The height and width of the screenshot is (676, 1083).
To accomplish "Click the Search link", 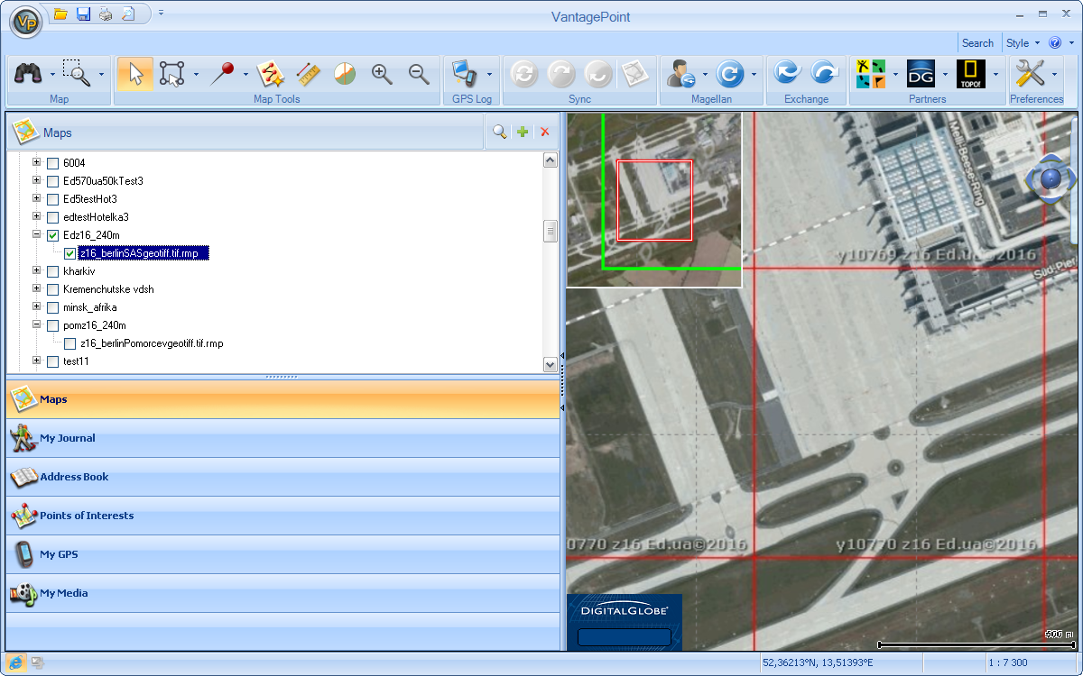I will [977, 43].
